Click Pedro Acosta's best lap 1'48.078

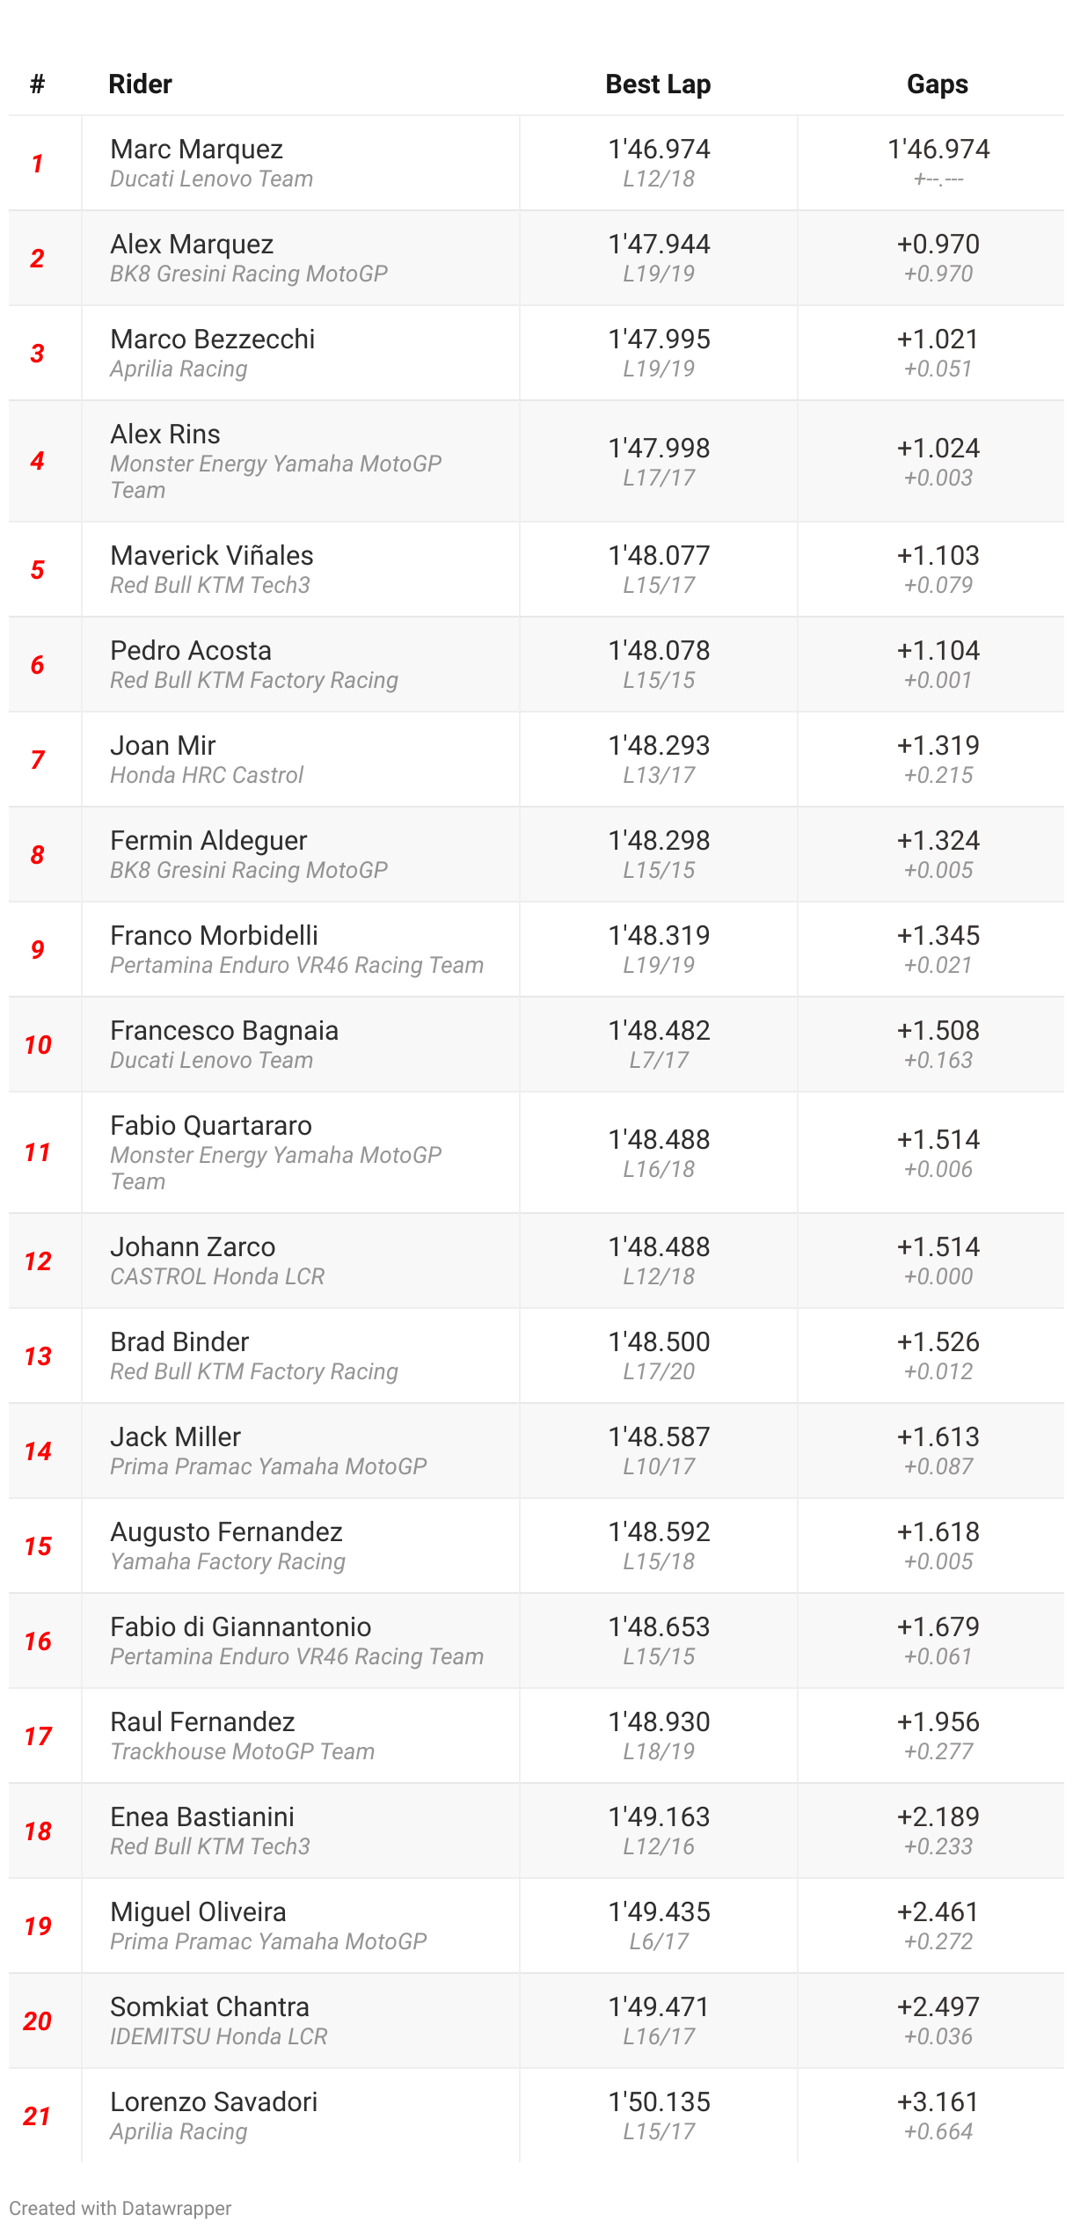click(659, 651)
